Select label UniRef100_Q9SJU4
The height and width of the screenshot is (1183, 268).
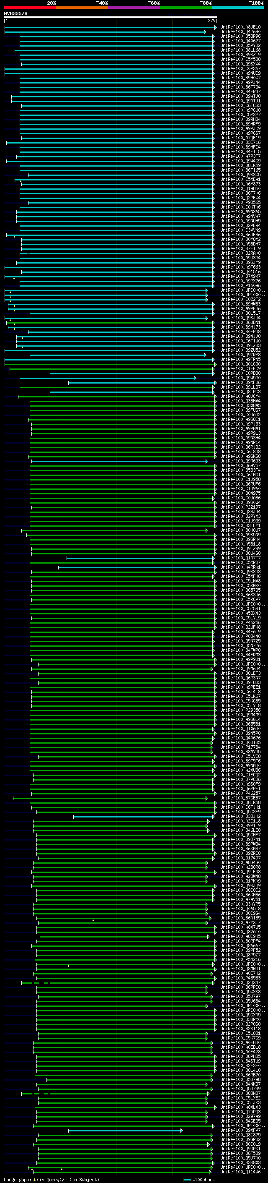click(240, 318)
